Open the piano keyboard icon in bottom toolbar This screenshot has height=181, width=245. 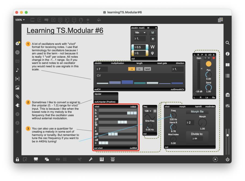pos(102,159)
